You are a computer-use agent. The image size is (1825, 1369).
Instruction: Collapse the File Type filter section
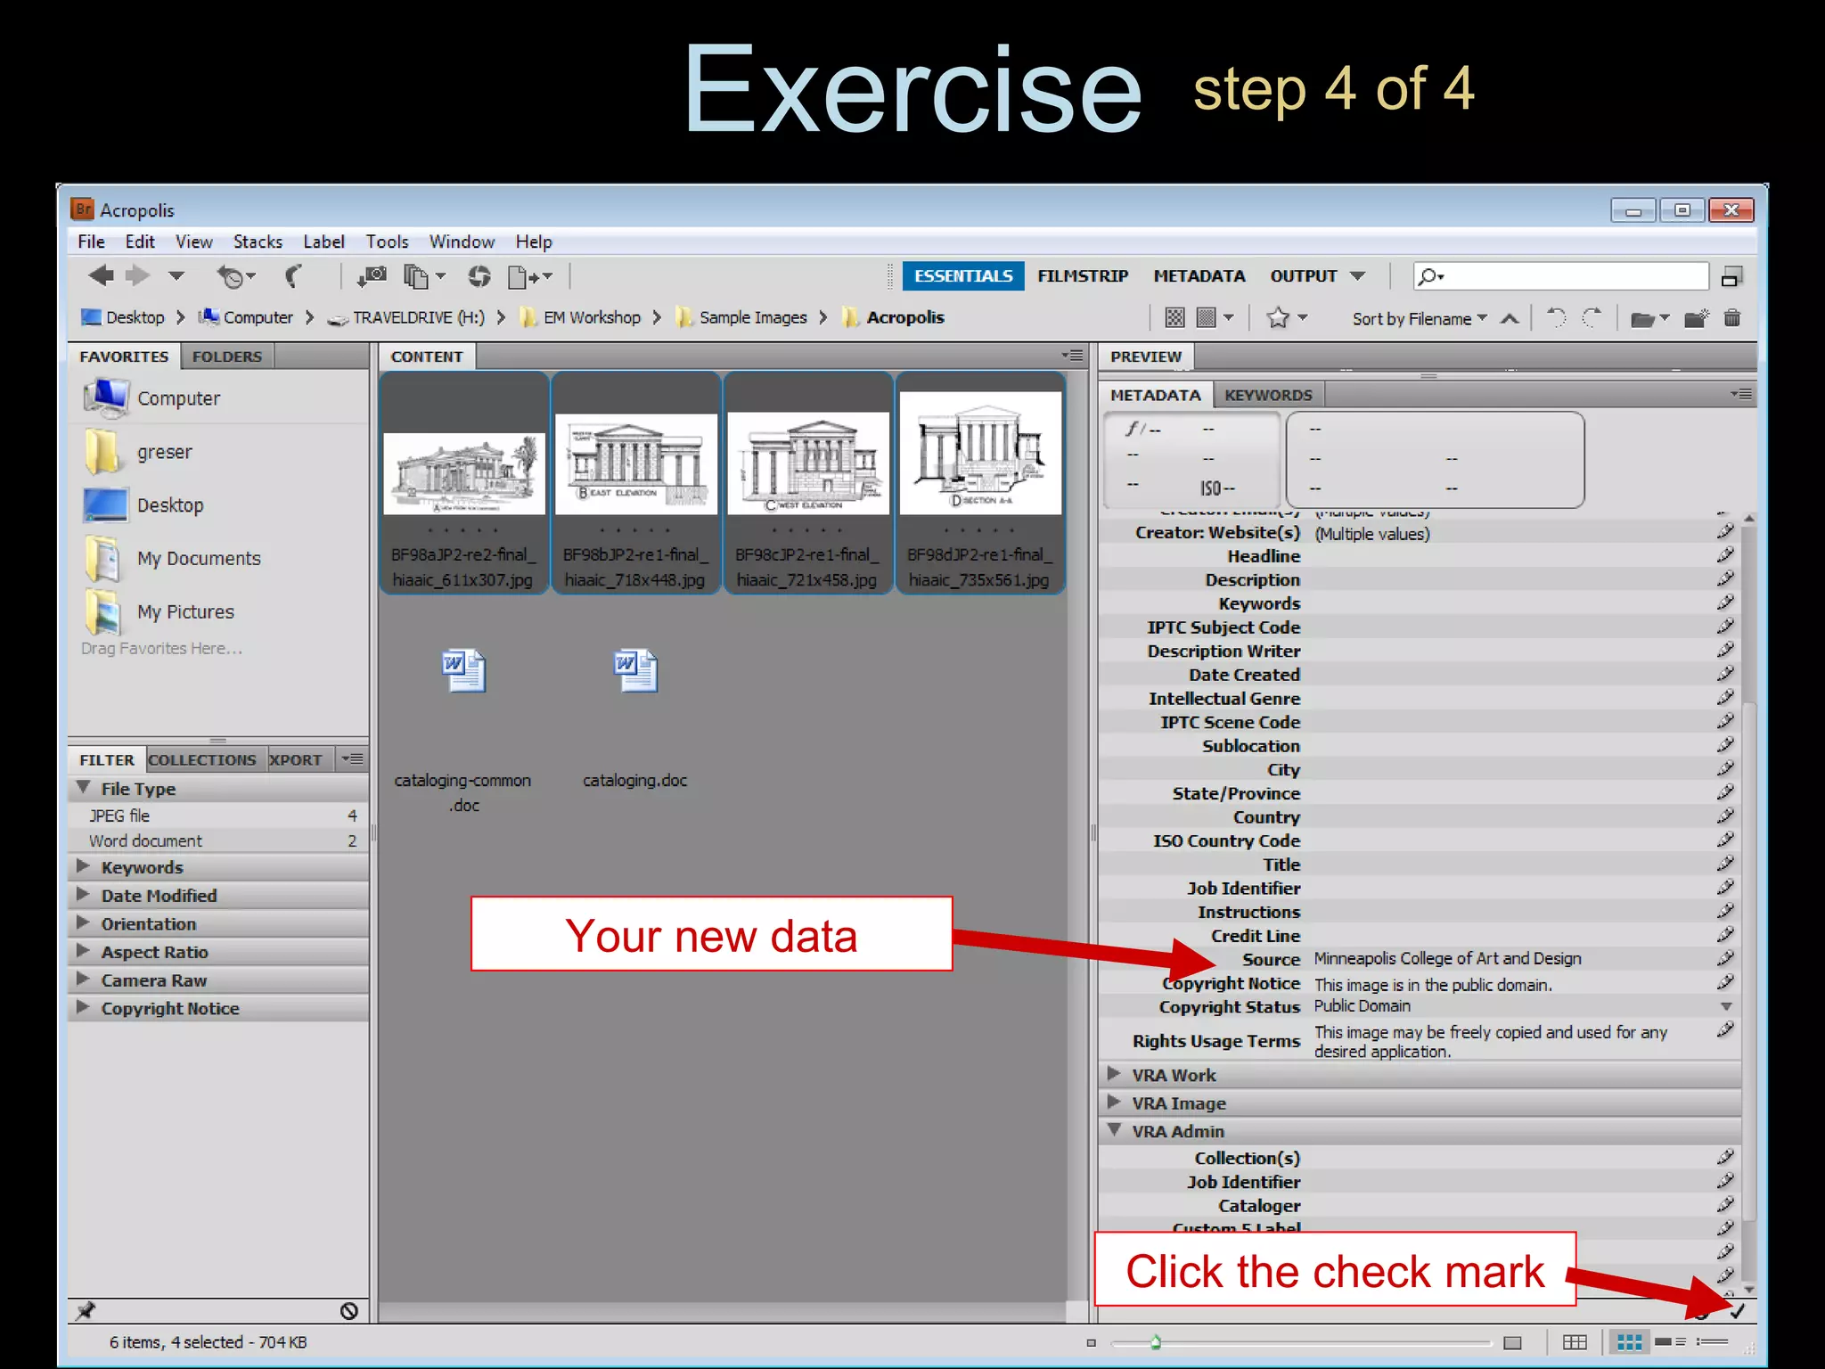[x=84, y=788]
